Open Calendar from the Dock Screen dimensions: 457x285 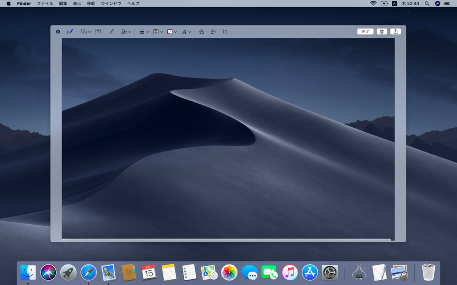coord(149,273)
